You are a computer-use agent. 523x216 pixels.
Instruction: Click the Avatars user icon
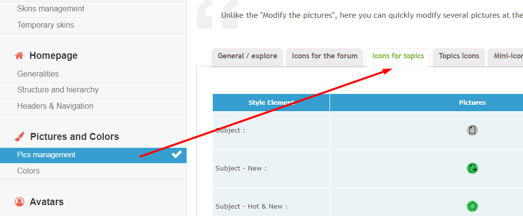point(20,202)
